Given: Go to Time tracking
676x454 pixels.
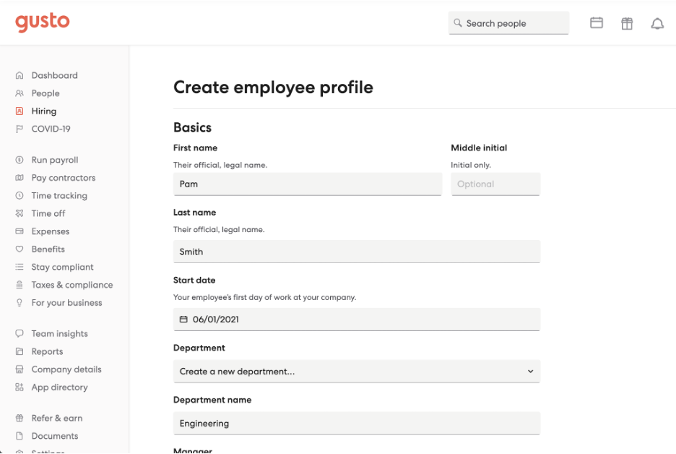Looking at the screenshot, I should pos(59,195).
